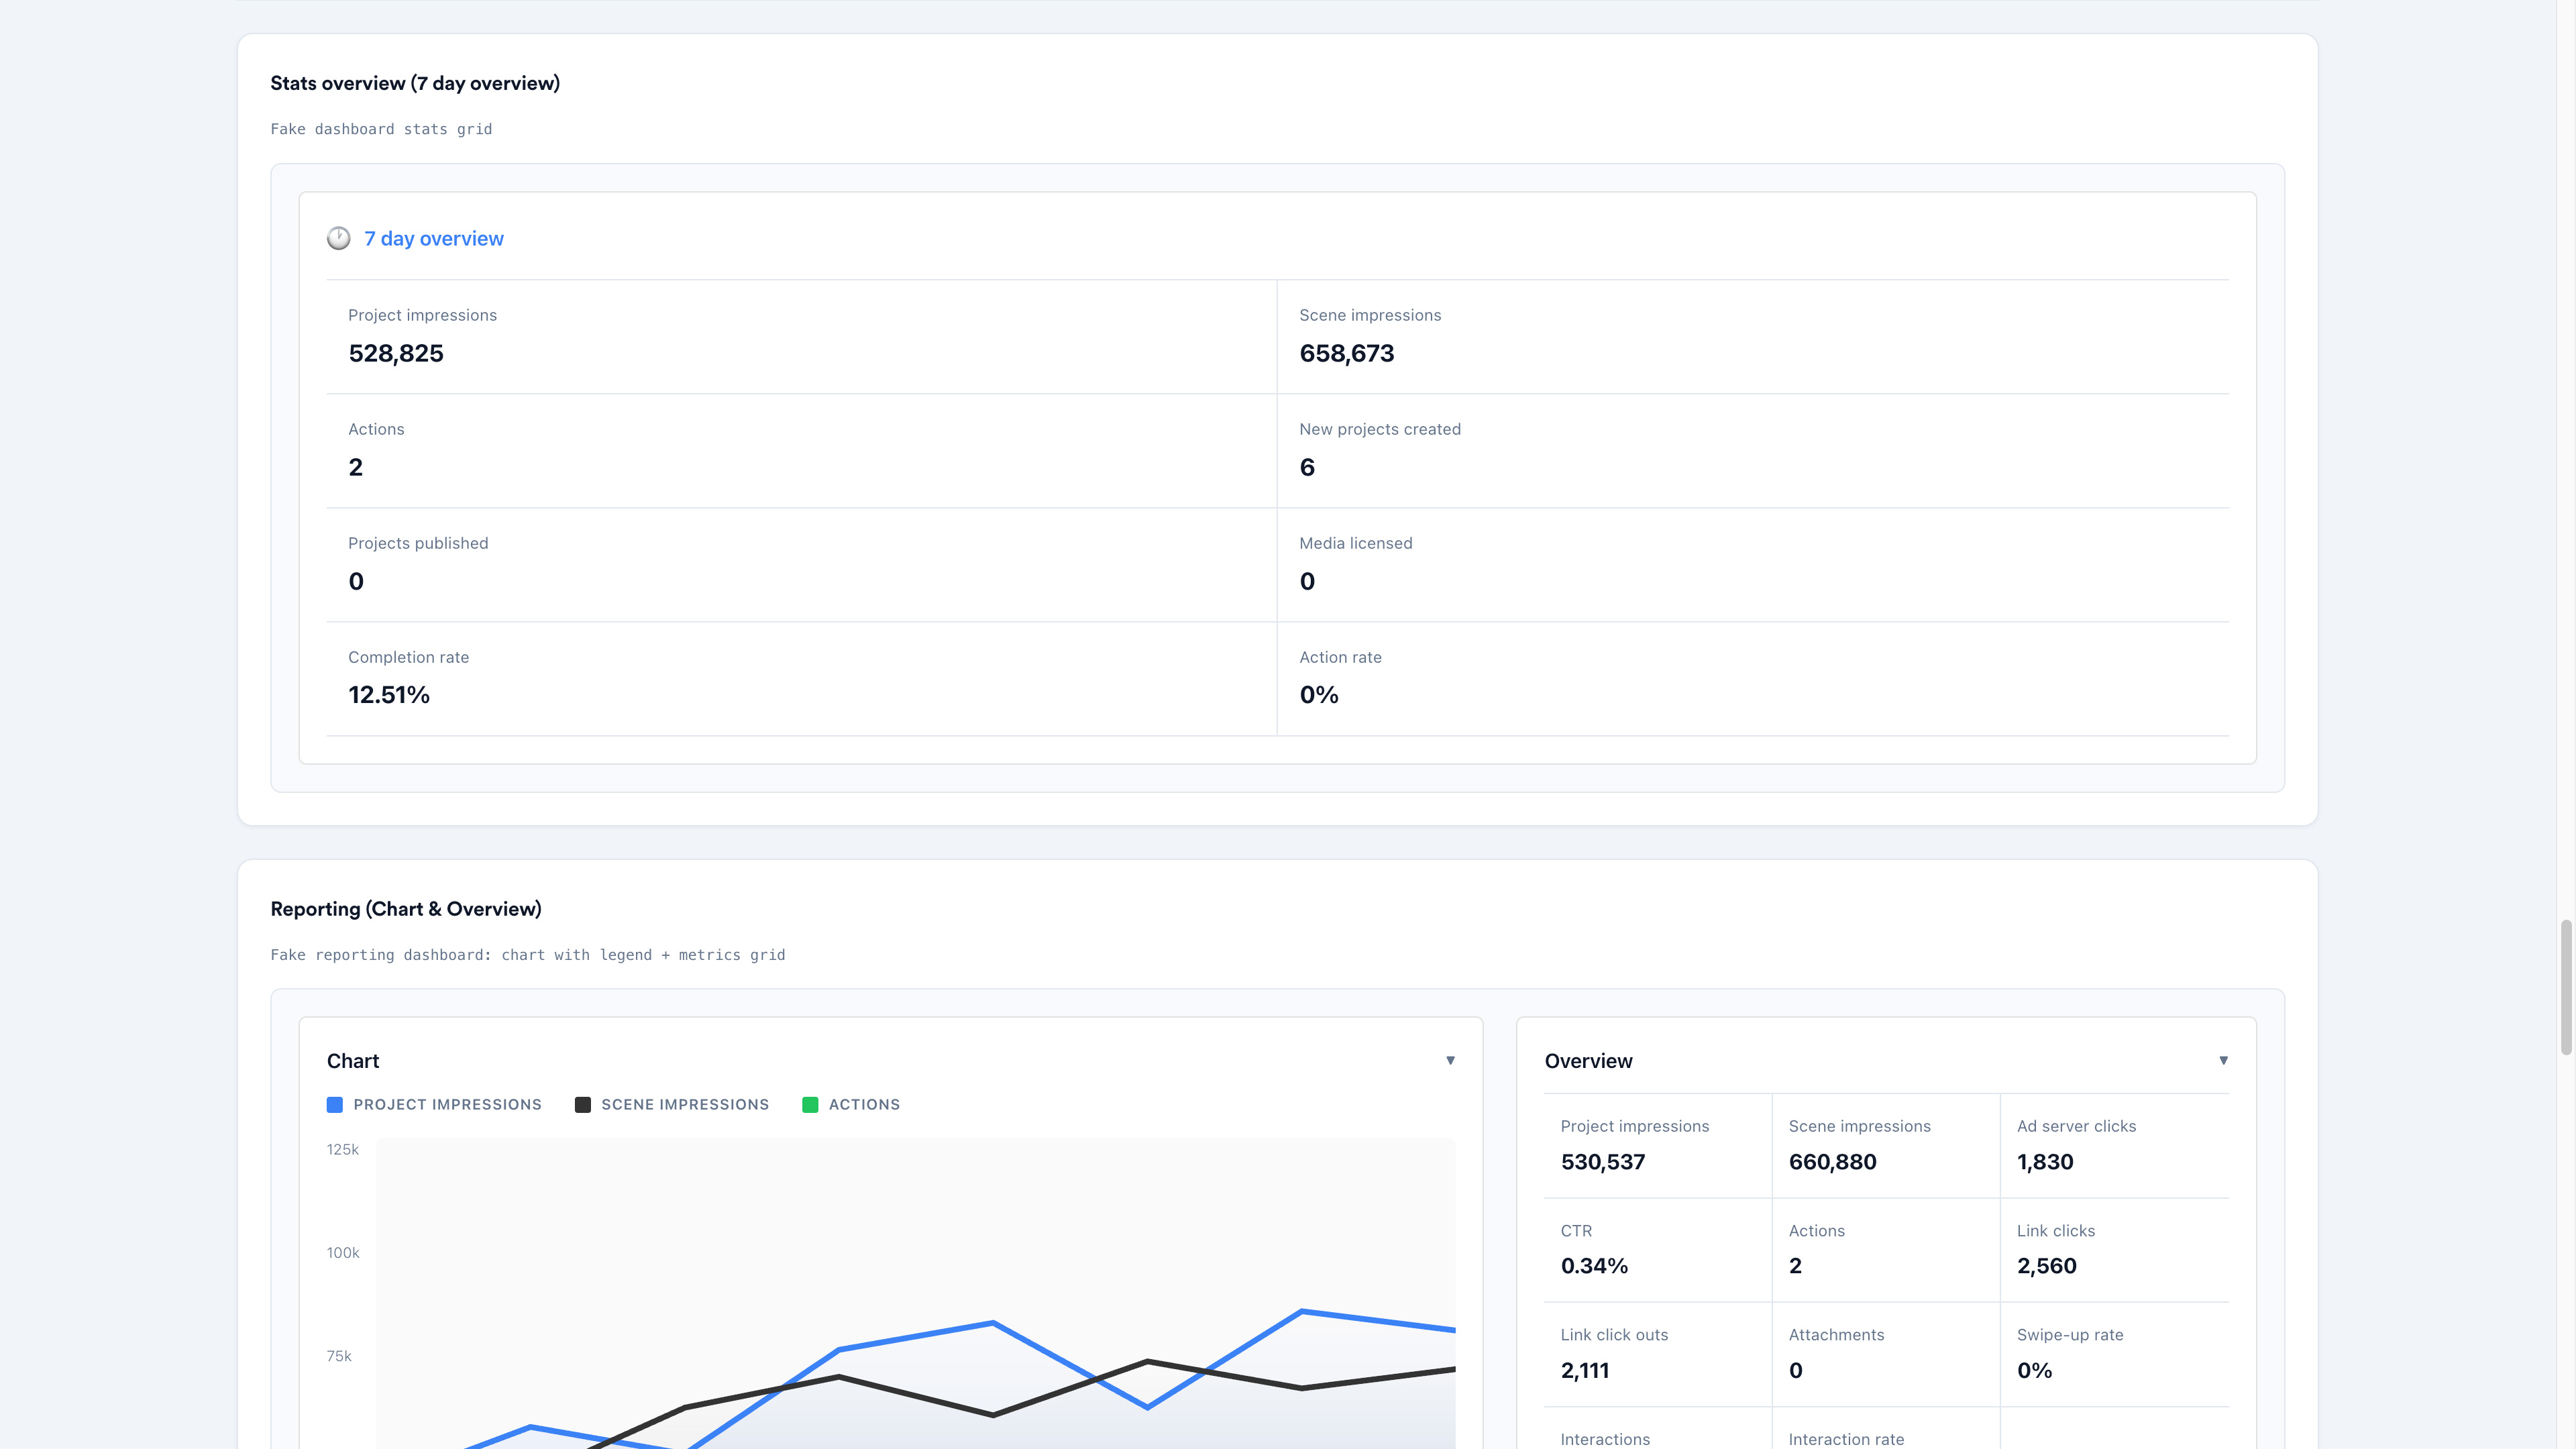Toggle Scene Impressions legend dark swatch
This screenshot has width=2576, height=1449.
583,1104
